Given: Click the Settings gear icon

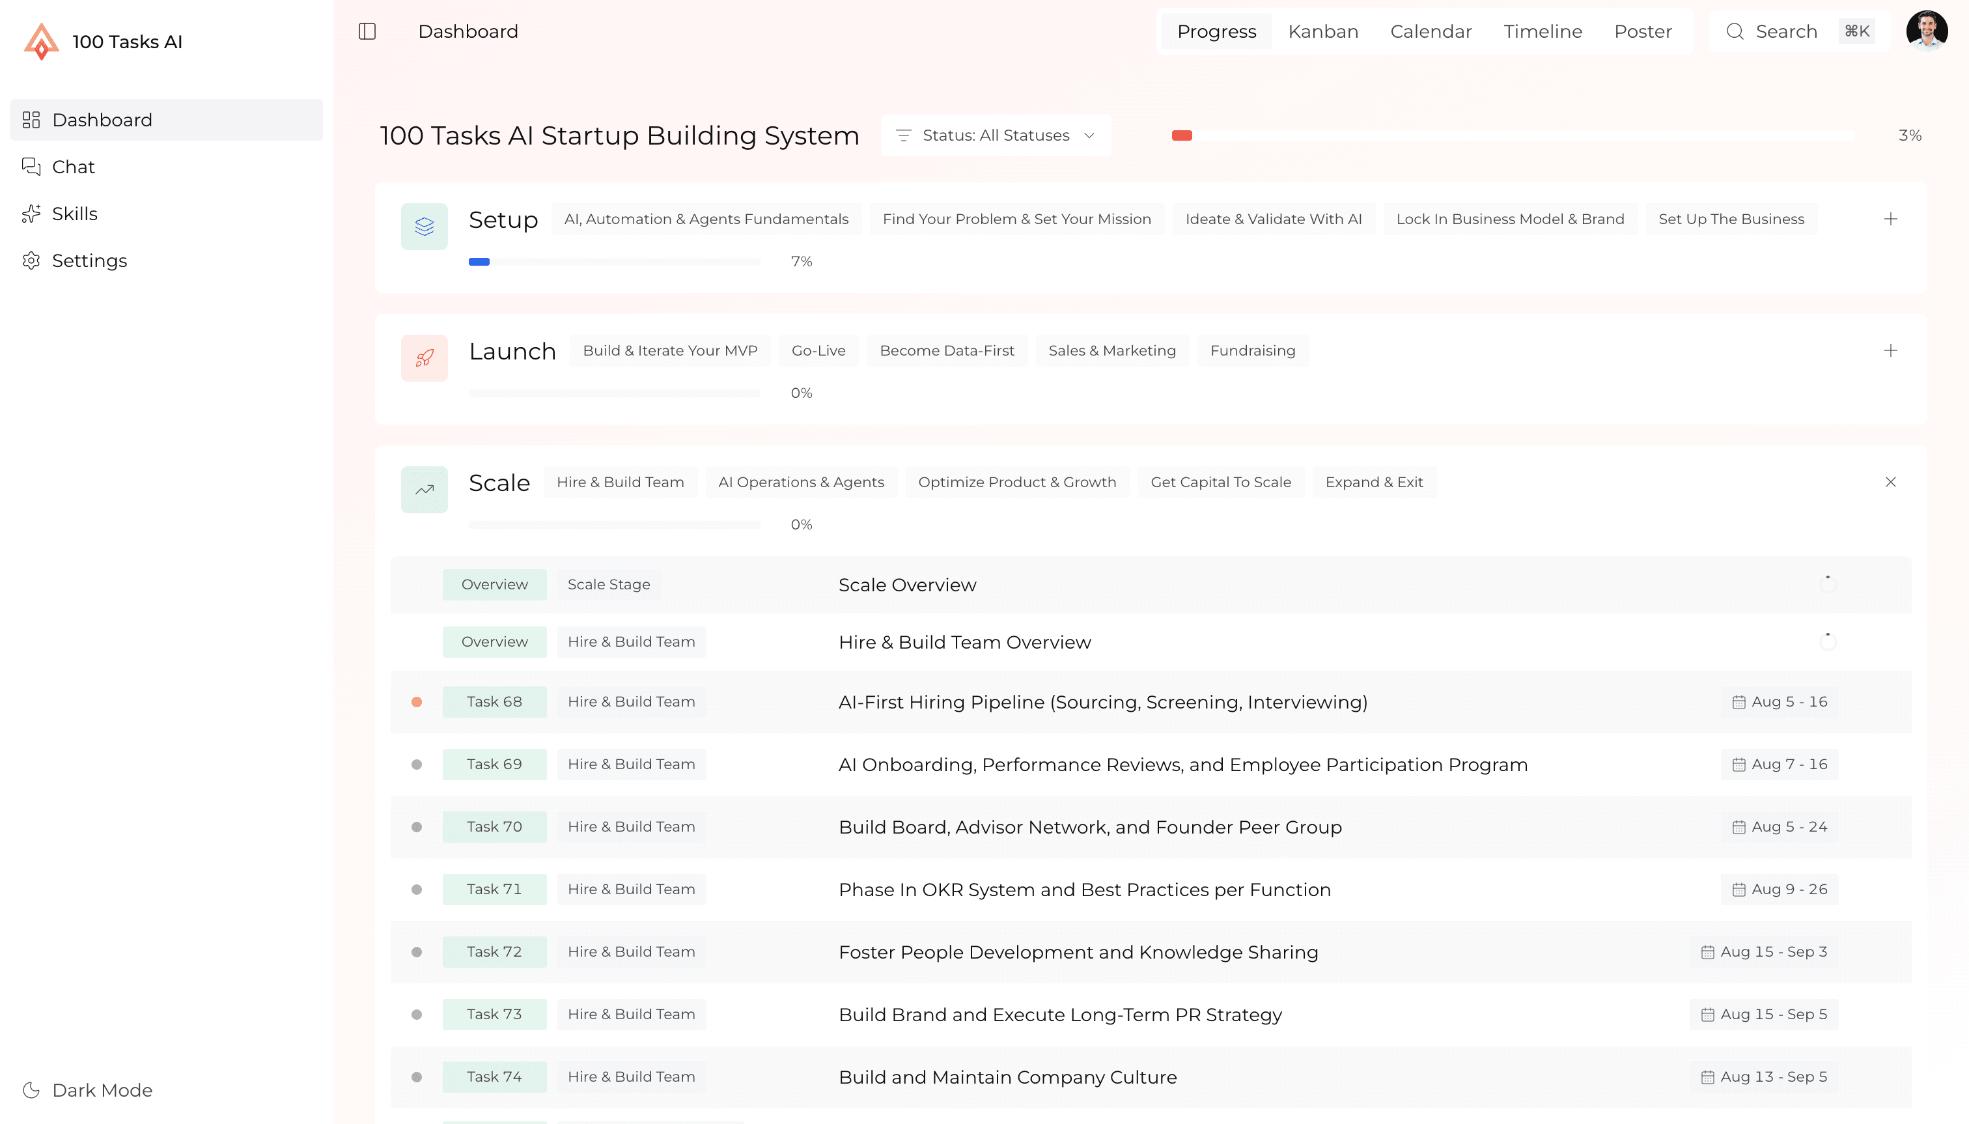Looking at the screenshot, I should click(x=31, y=261).
